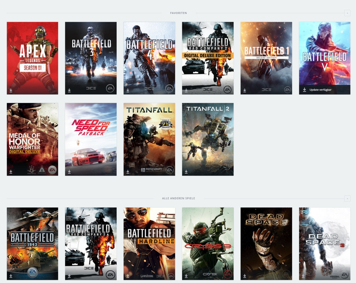Click the download icon on Crysis 3
Image resolution: width=356 pixels, height=283 pixels.
click(x=186, y=276)
